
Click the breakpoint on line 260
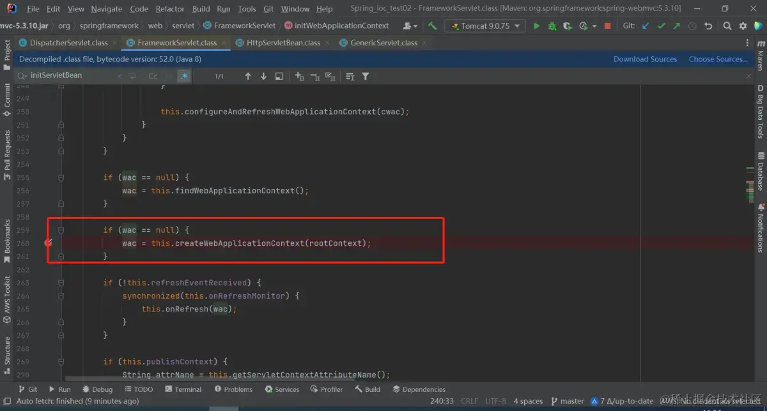click(48, 243)
